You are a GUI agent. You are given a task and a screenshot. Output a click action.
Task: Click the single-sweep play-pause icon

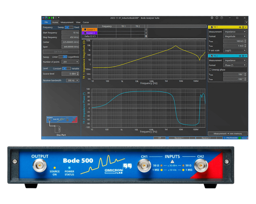(52, 18)
